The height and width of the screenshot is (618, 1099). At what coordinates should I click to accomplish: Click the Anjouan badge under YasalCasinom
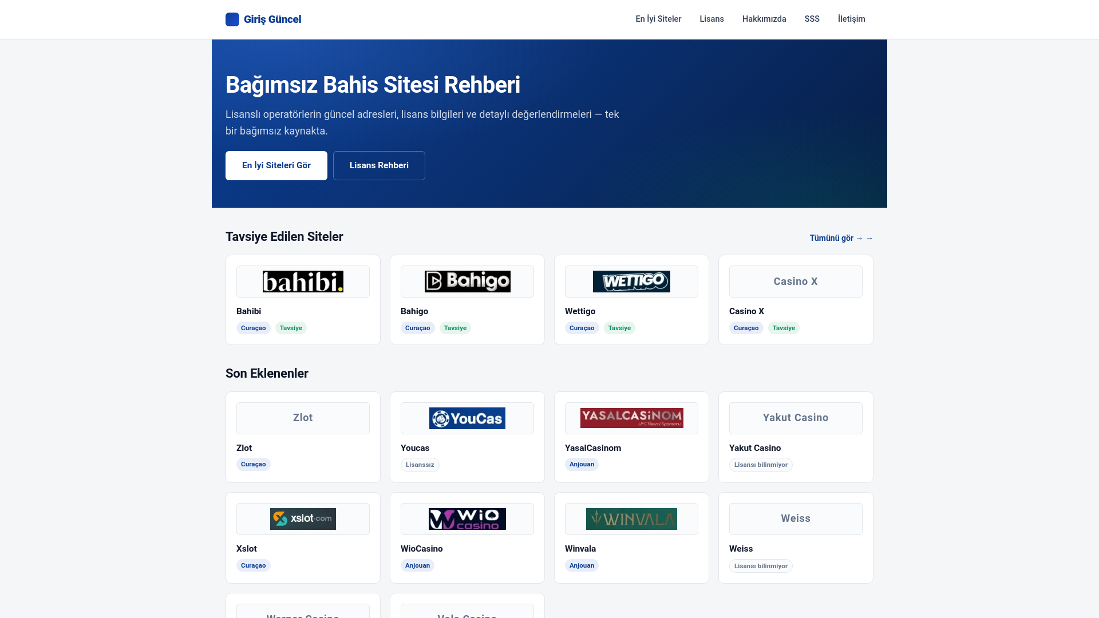pos(582,464)
